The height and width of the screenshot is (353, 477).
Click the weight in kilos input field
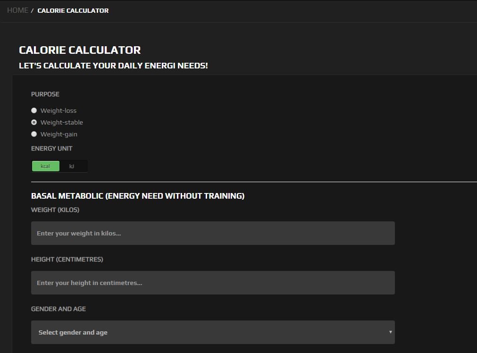pos(212,233)
